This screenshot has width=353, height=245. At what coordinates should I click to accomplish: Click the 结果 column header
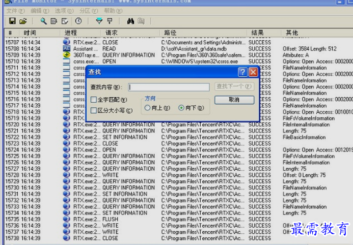click(264, 33)
